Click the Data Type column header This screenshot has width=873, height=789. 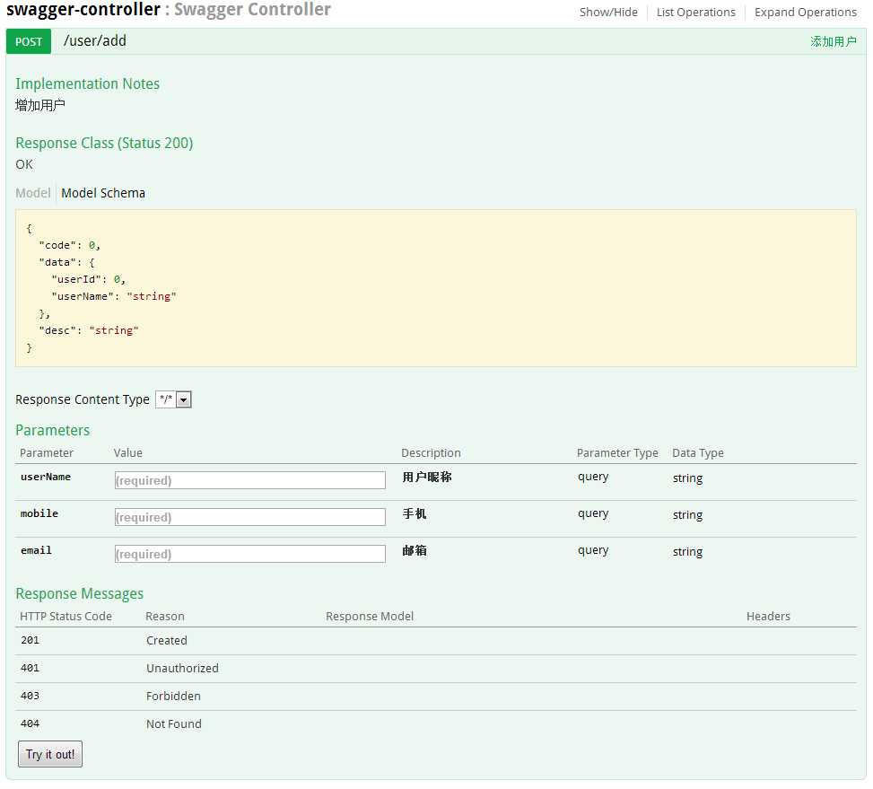tap(698, 453)
